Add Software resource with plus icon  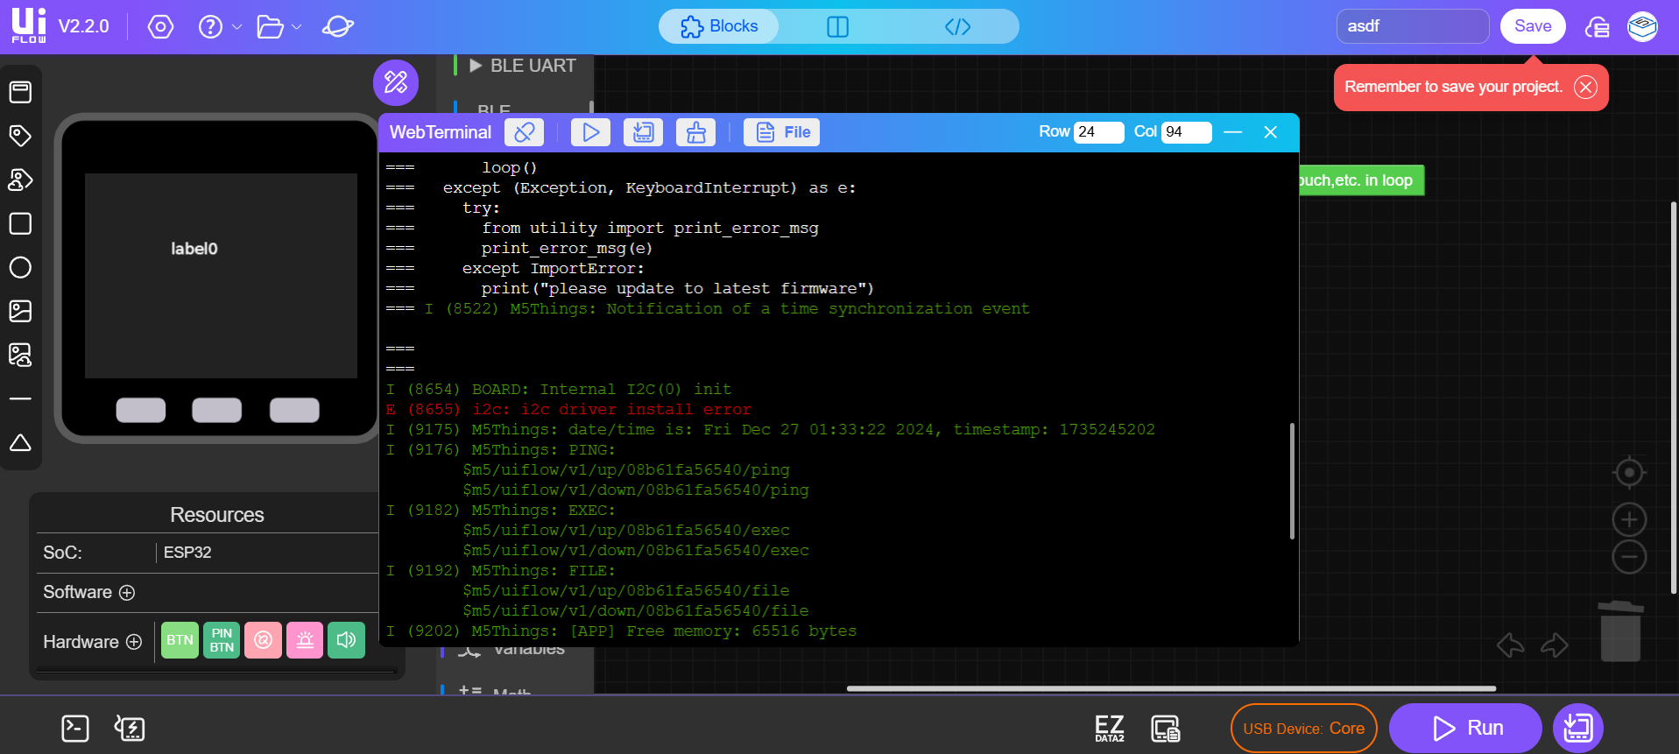(127, 593)
